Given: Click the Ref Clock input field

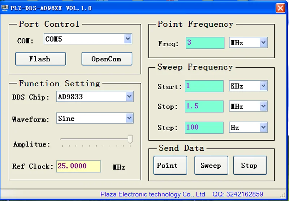Looking at the screenshot, I should (x=78, y=166).
